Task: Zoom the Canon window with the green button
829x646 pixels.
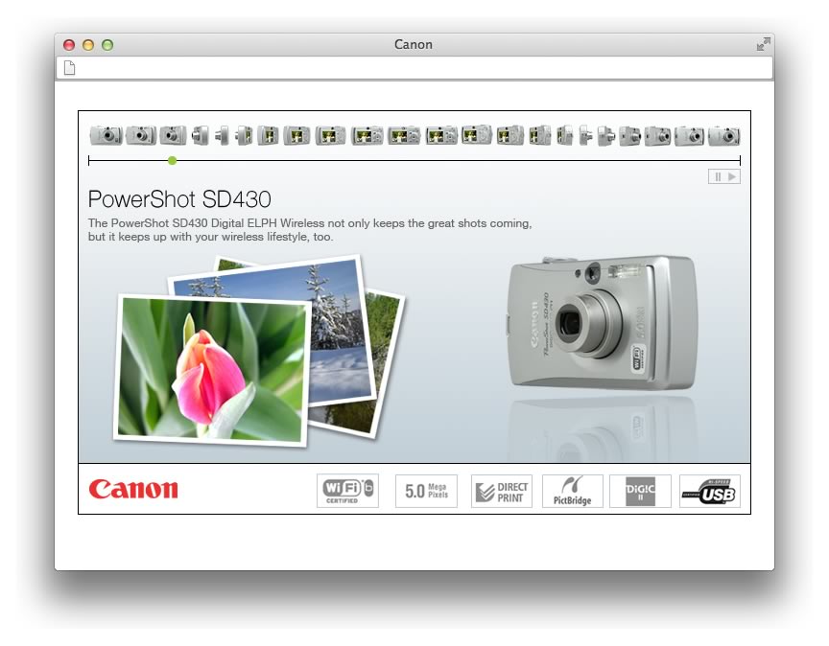Action: 107,45
